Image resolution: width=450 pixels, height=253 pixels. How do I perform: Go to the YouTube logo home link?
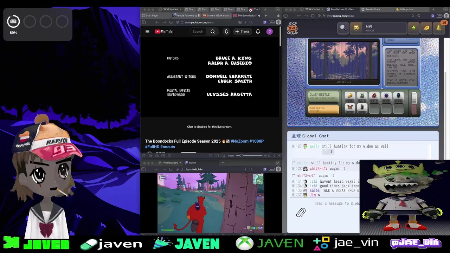tap(164, 32)
